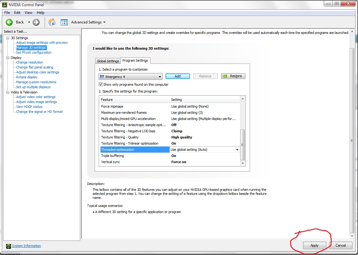Open Adjust video color settings
The image size is (358, 255).
[36, 97]
